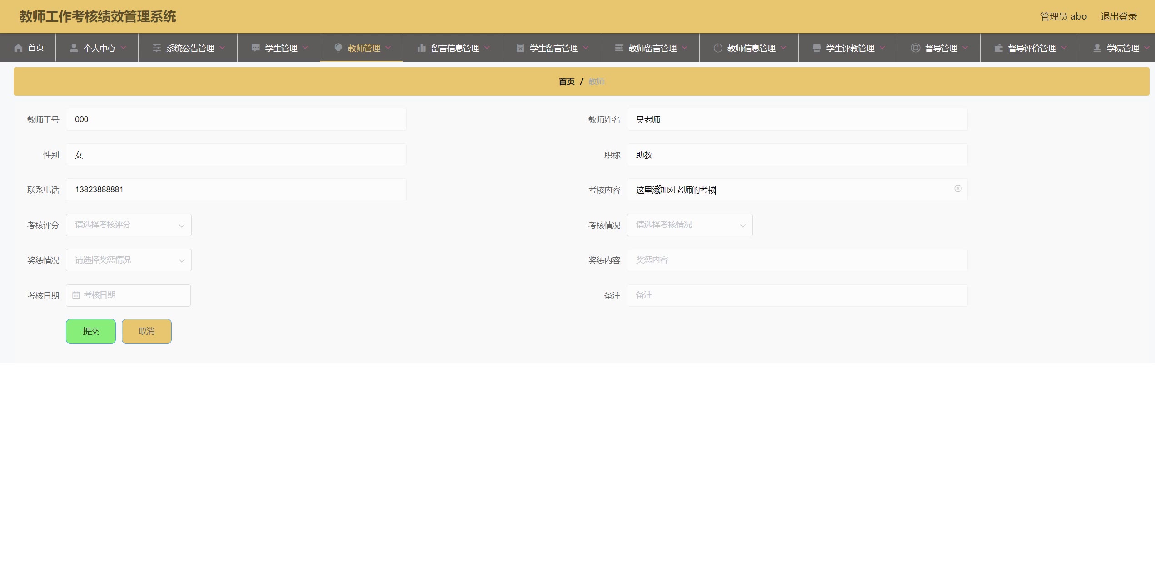Image resolution: width=1155 pixels, height=569 pixels.
Task: Submit the form with 提交 button
Action: click(91, 331)
